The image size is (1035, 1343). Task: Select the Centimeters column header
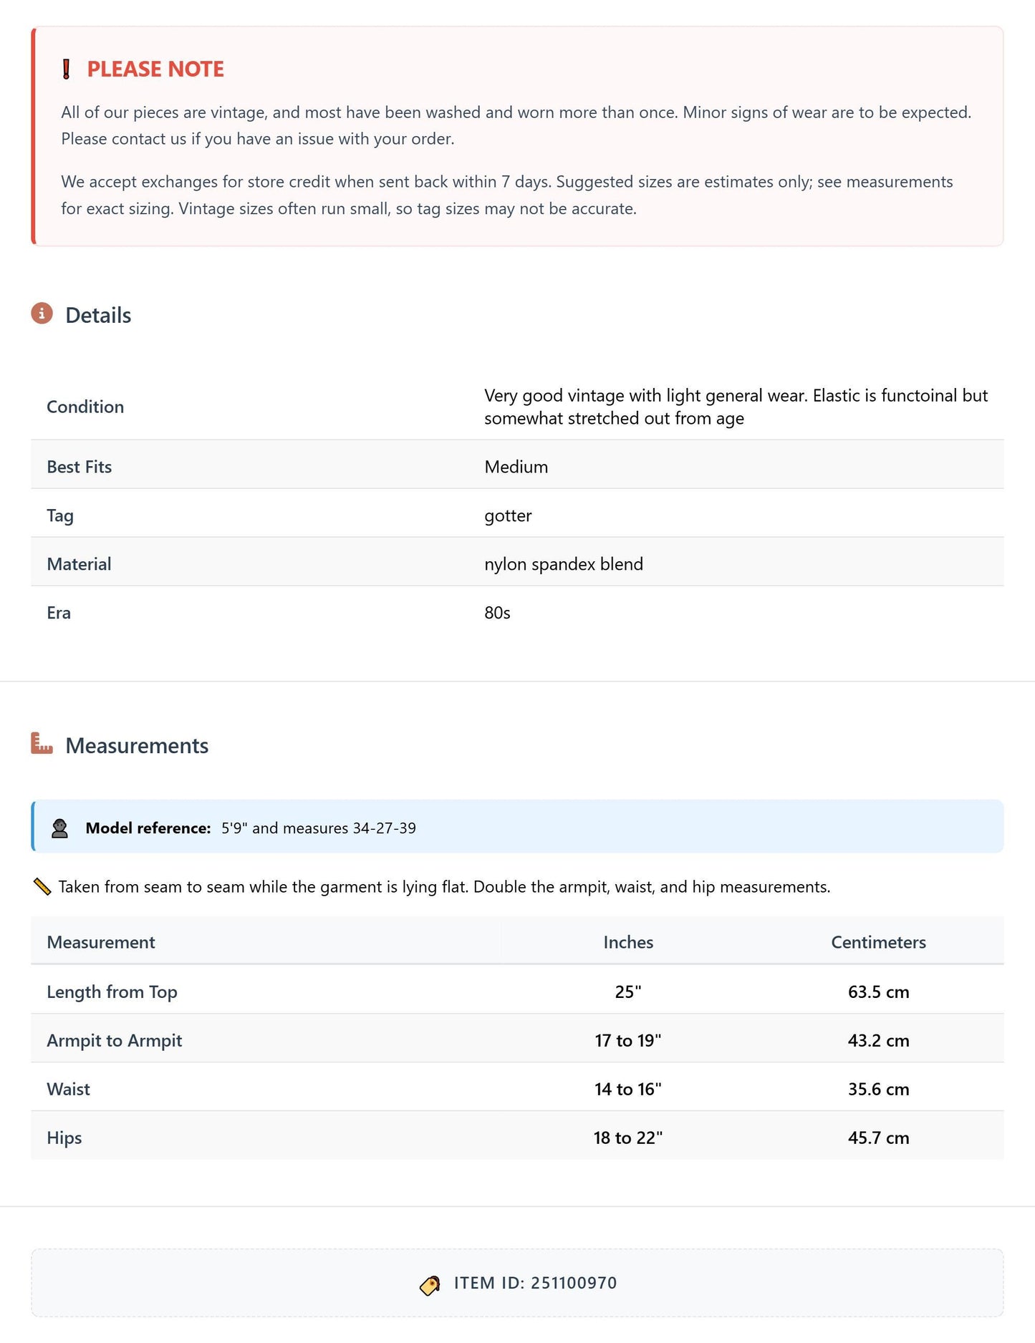[878, 942]
